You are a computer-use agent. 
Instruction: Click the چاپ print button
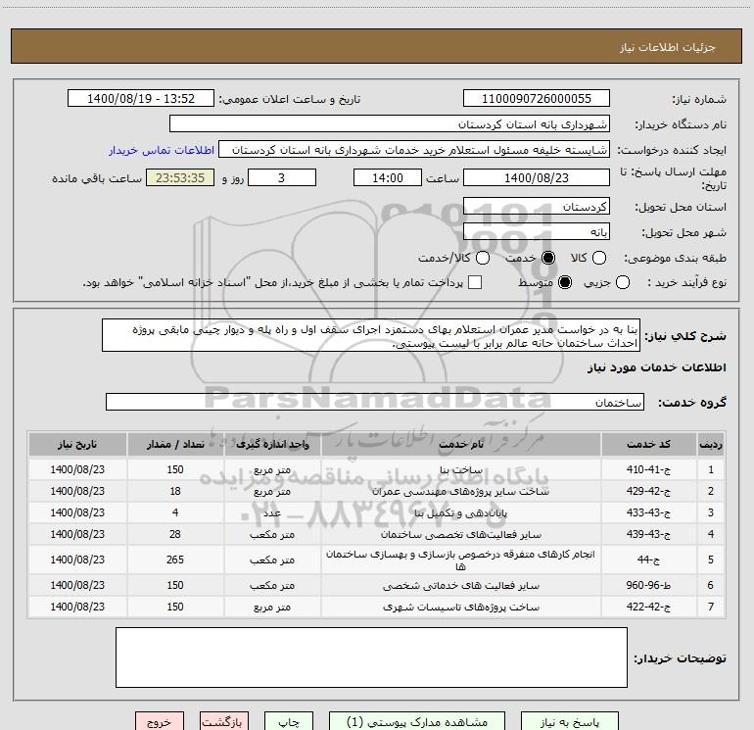(289, 722)
